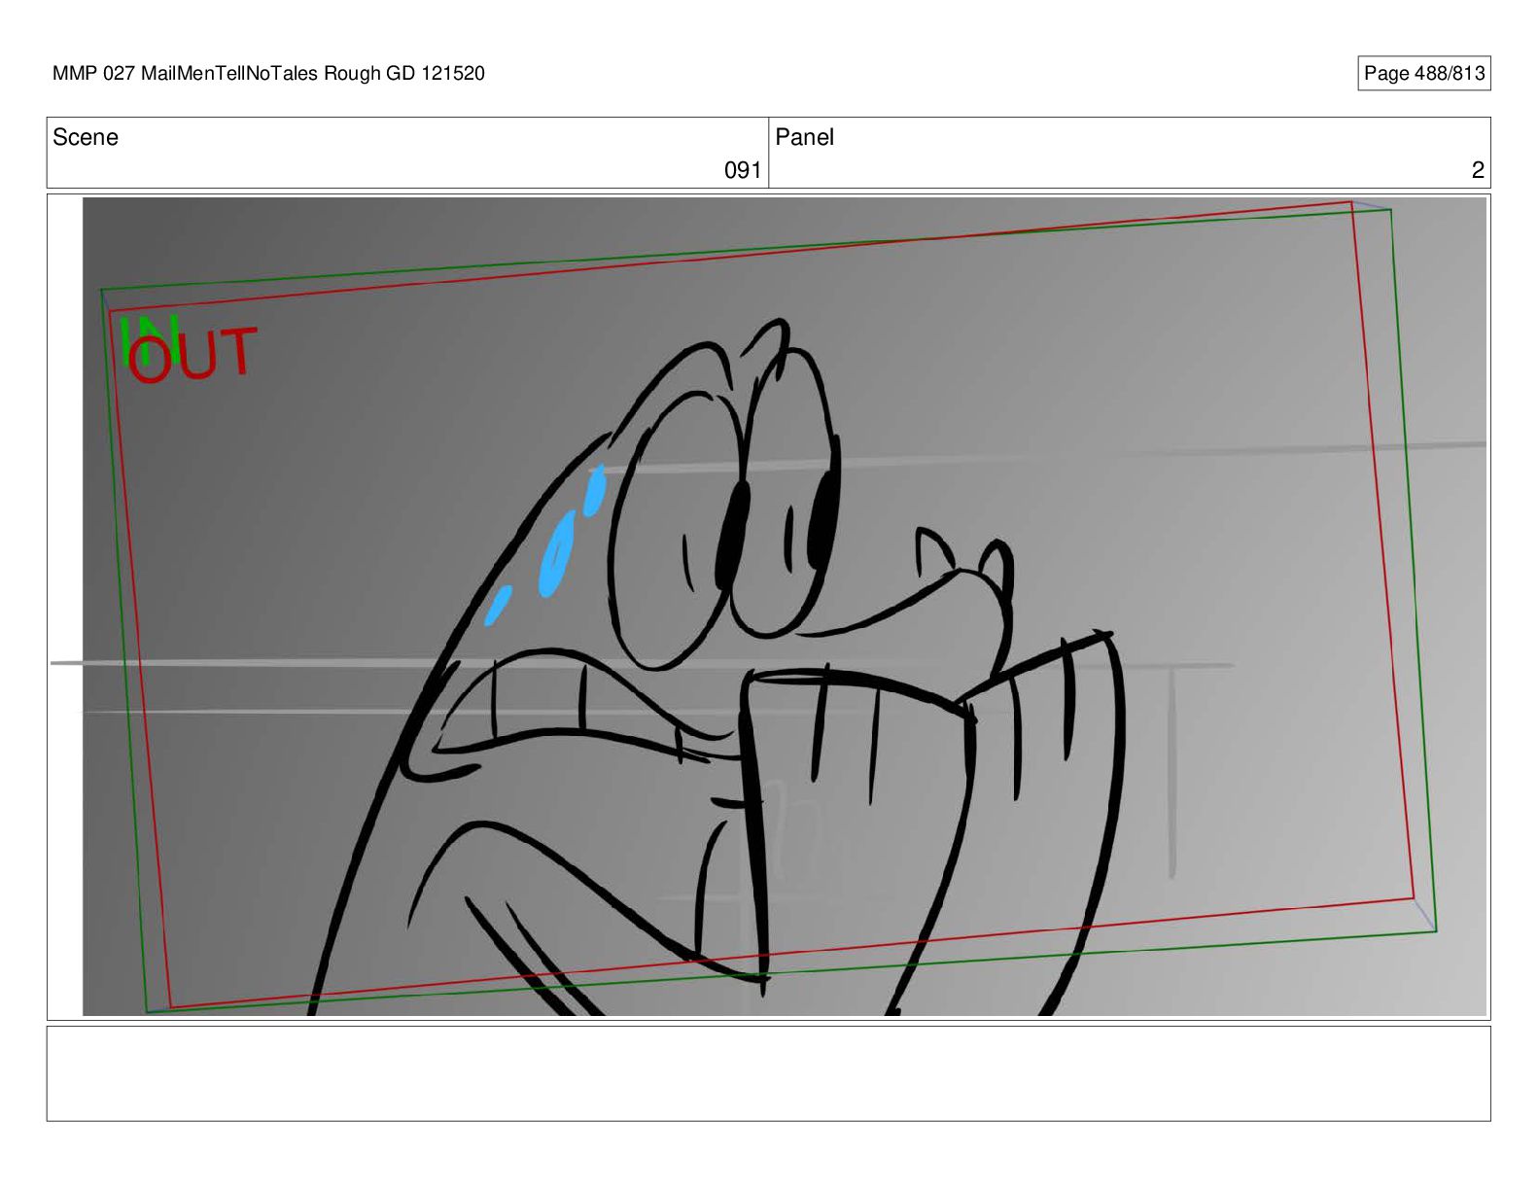Screen dimensions: 1538x1191
Task: Click the storyboard panel drawing thumbnail
Action: [x=785, y=607]
